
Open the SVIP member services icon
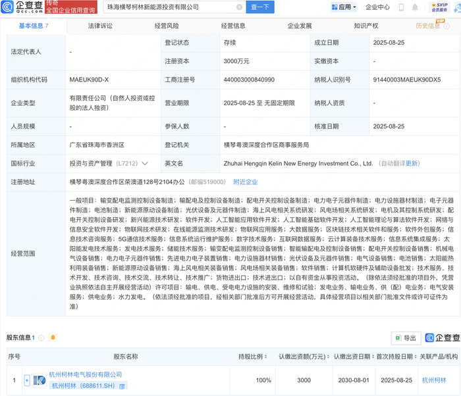pos(439,7)
